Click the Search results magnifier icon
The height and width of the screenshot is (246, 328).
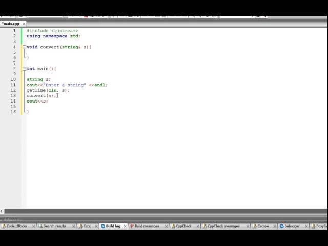40,226
